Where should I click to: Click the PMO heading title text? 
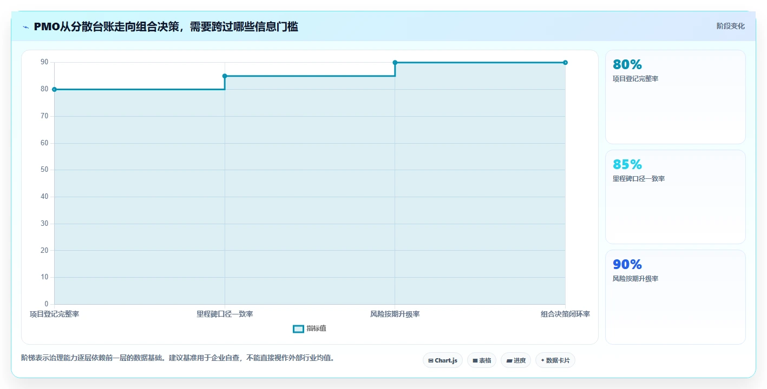pyautogui.click(x=166, y=26)
